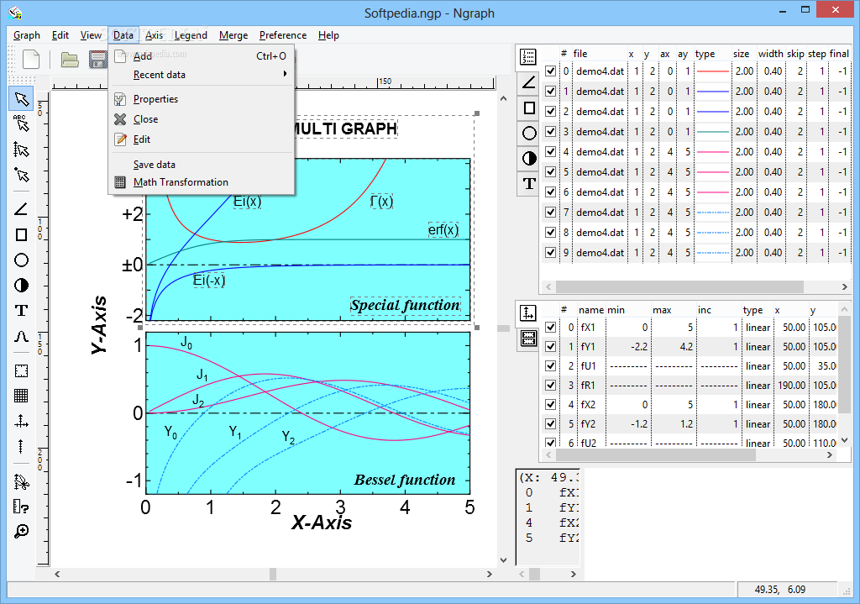
Task: Click the axis list vertical scrollbar down arrow
Action: point(845,440)
